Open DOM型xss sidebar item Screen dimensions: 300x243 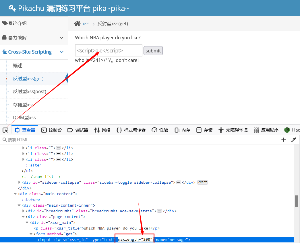[x=24, y=117]
